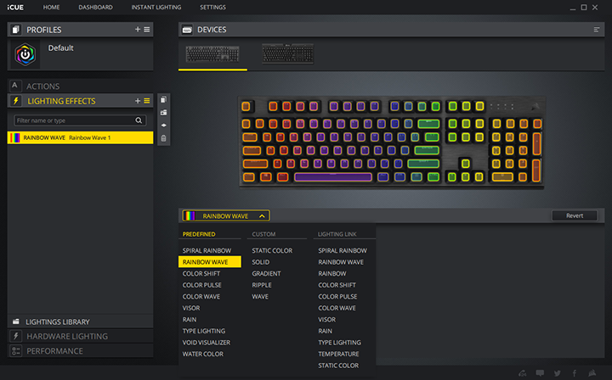Open the chat feedback bubble icon
612x380 pixels.
click(x=540, y=372)
